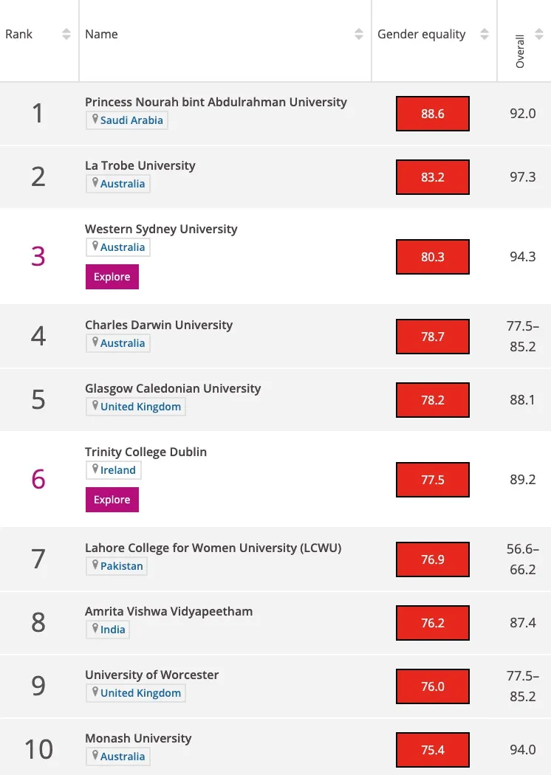Click the Saudi Arabia location tag

click(127, 120)
